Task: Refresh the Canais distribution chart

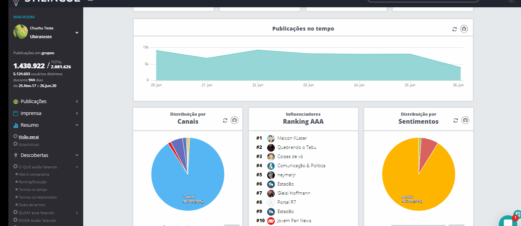Action: pos(225,120)
